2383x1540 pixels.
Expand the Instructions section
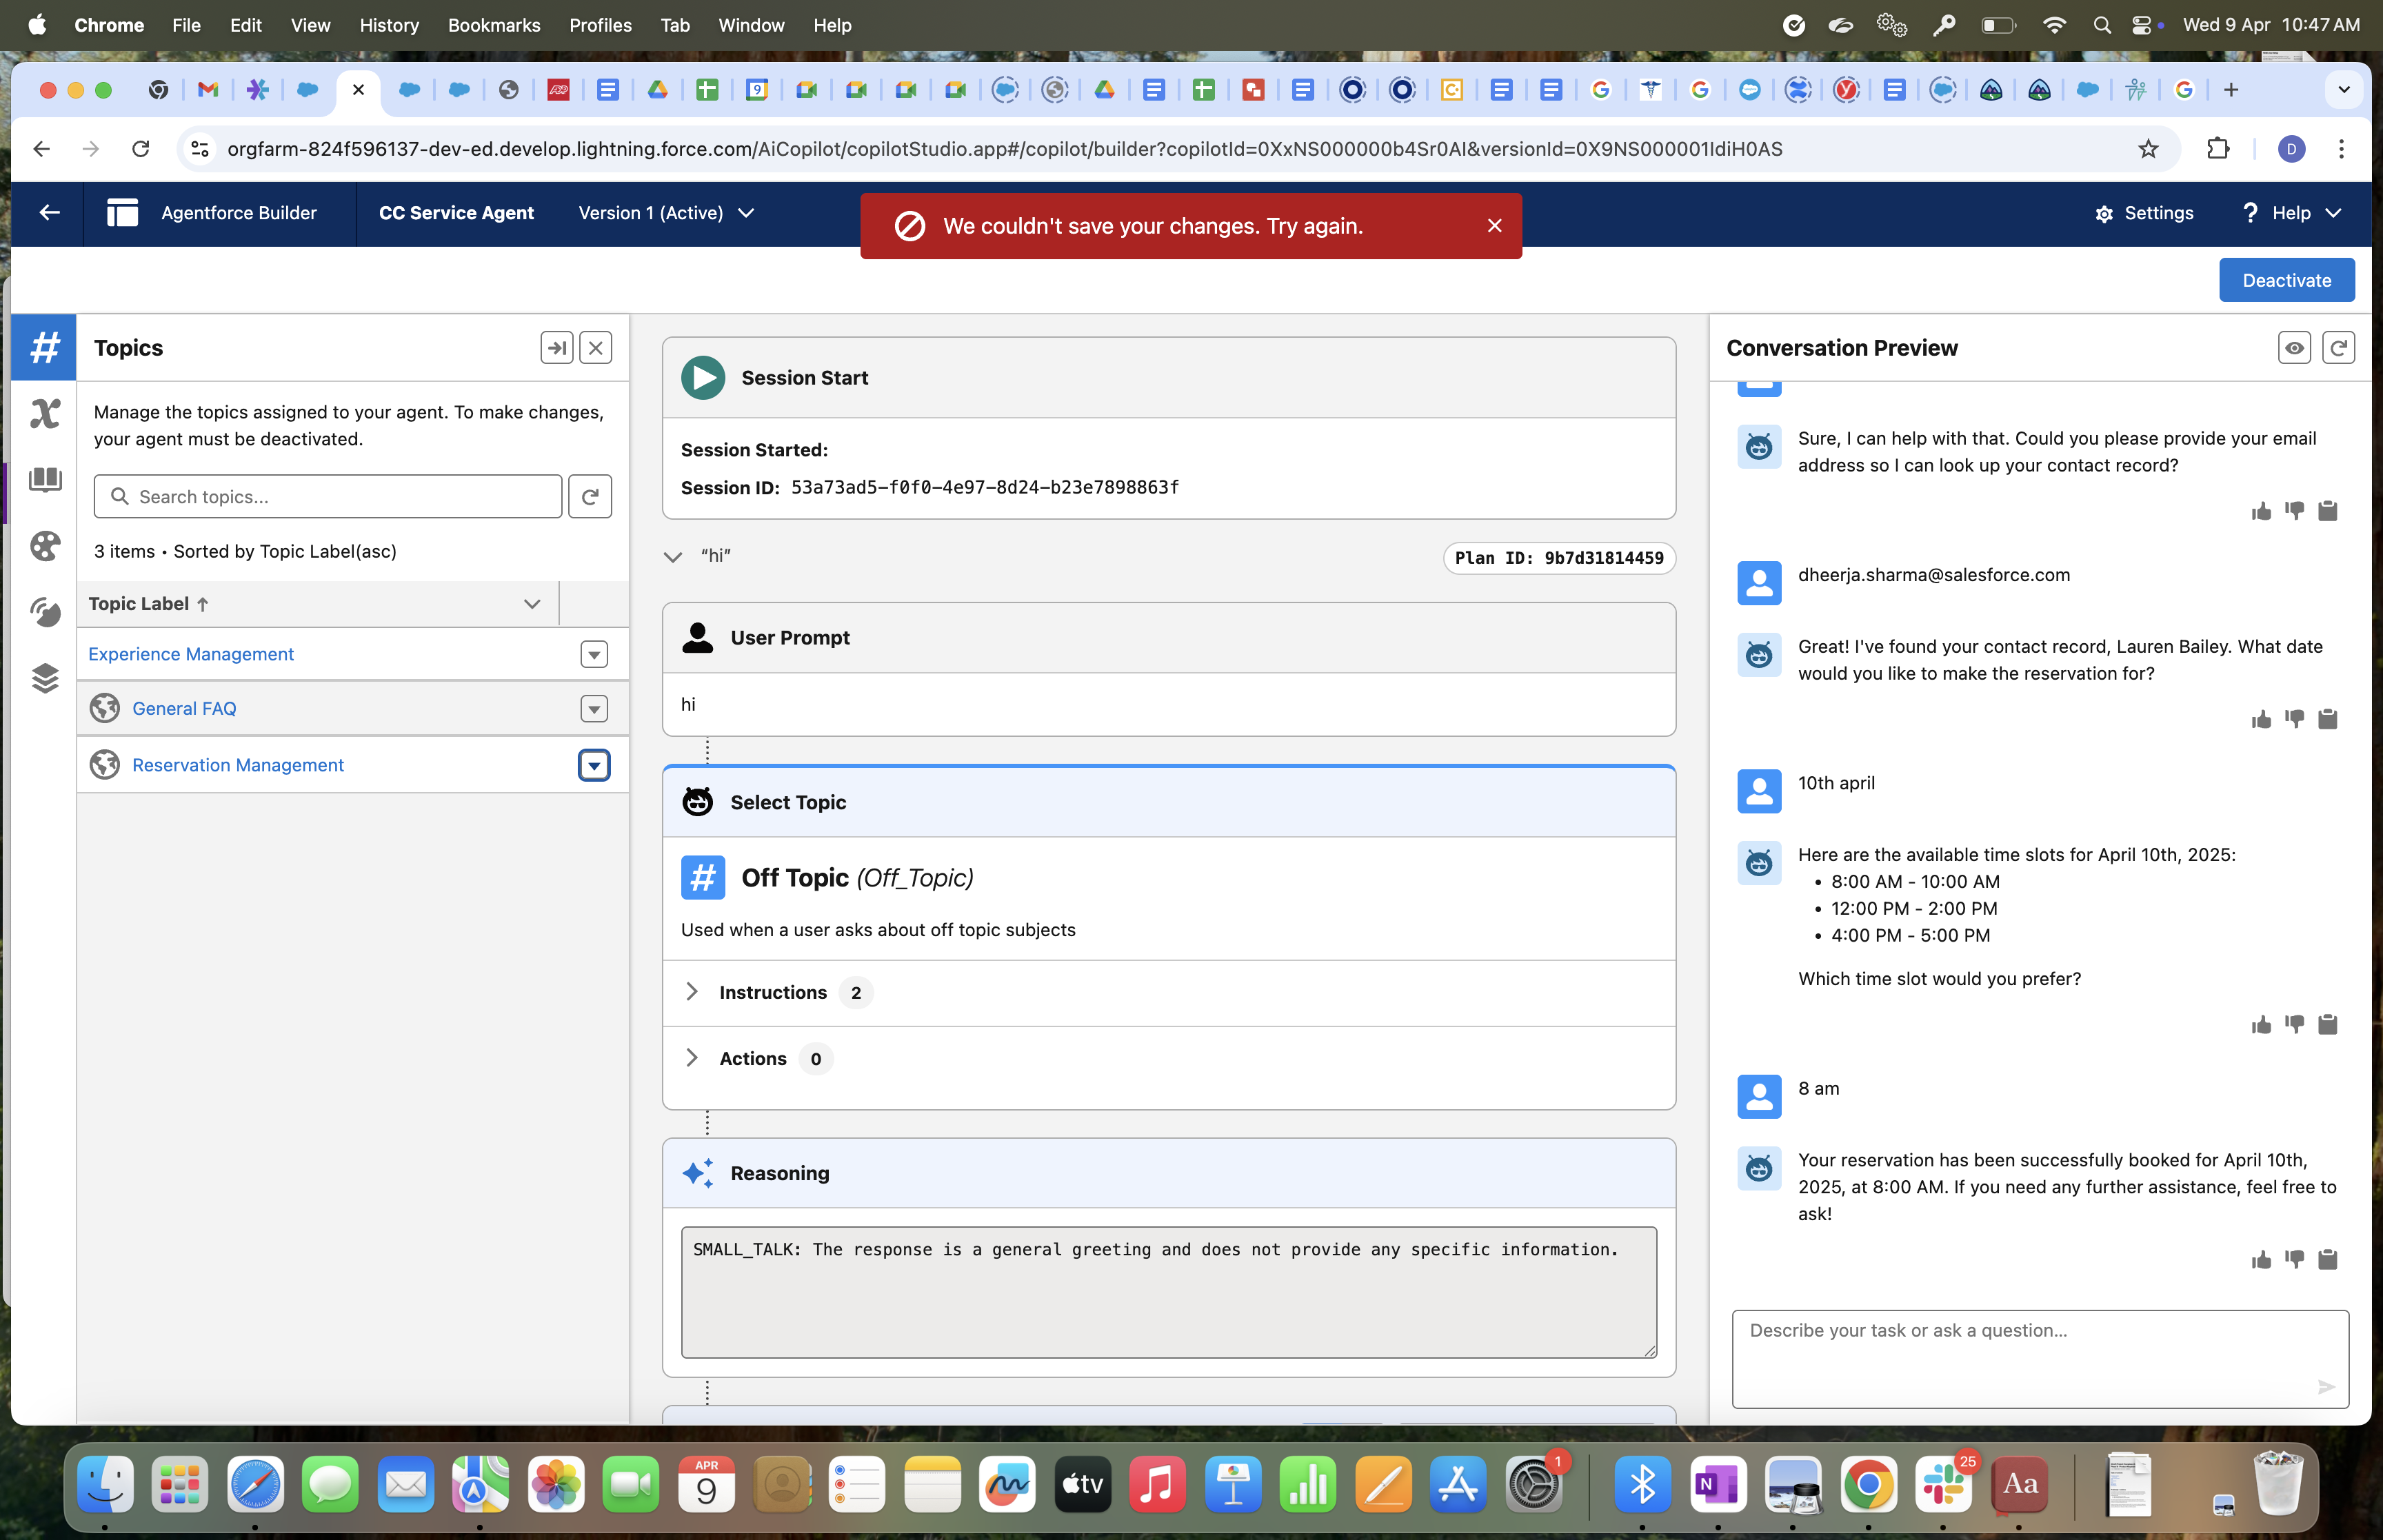point(691,991)
